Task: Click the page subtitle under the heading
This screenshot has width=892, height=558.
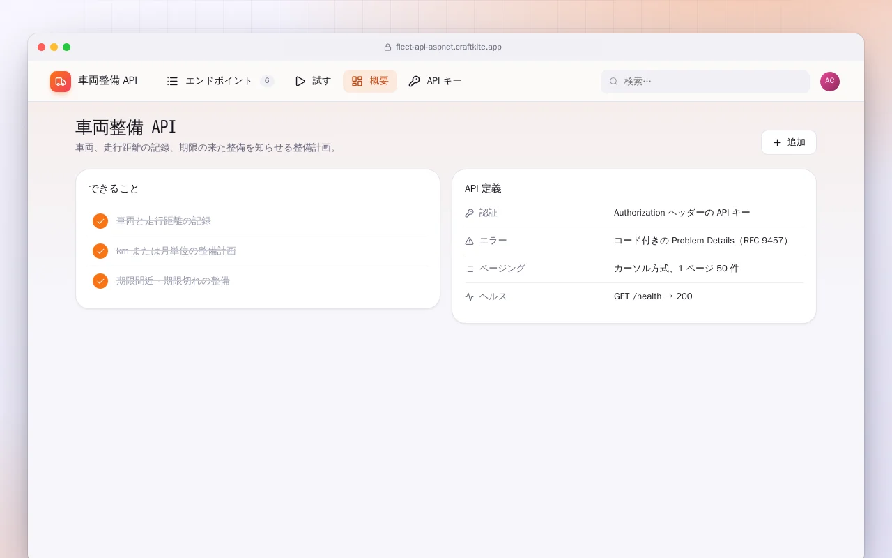Action: pyautogui.click(x=208, y=148)
